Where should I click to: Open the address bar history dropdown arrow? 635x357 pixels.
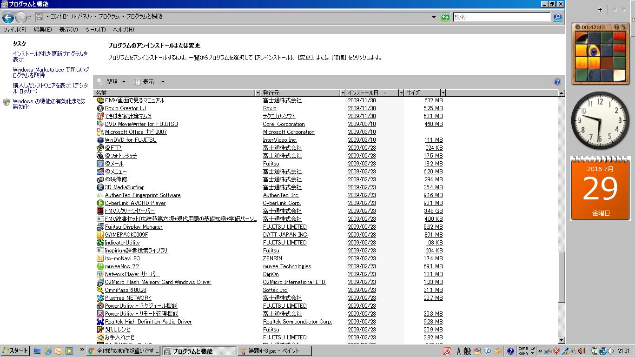point(434,17)
